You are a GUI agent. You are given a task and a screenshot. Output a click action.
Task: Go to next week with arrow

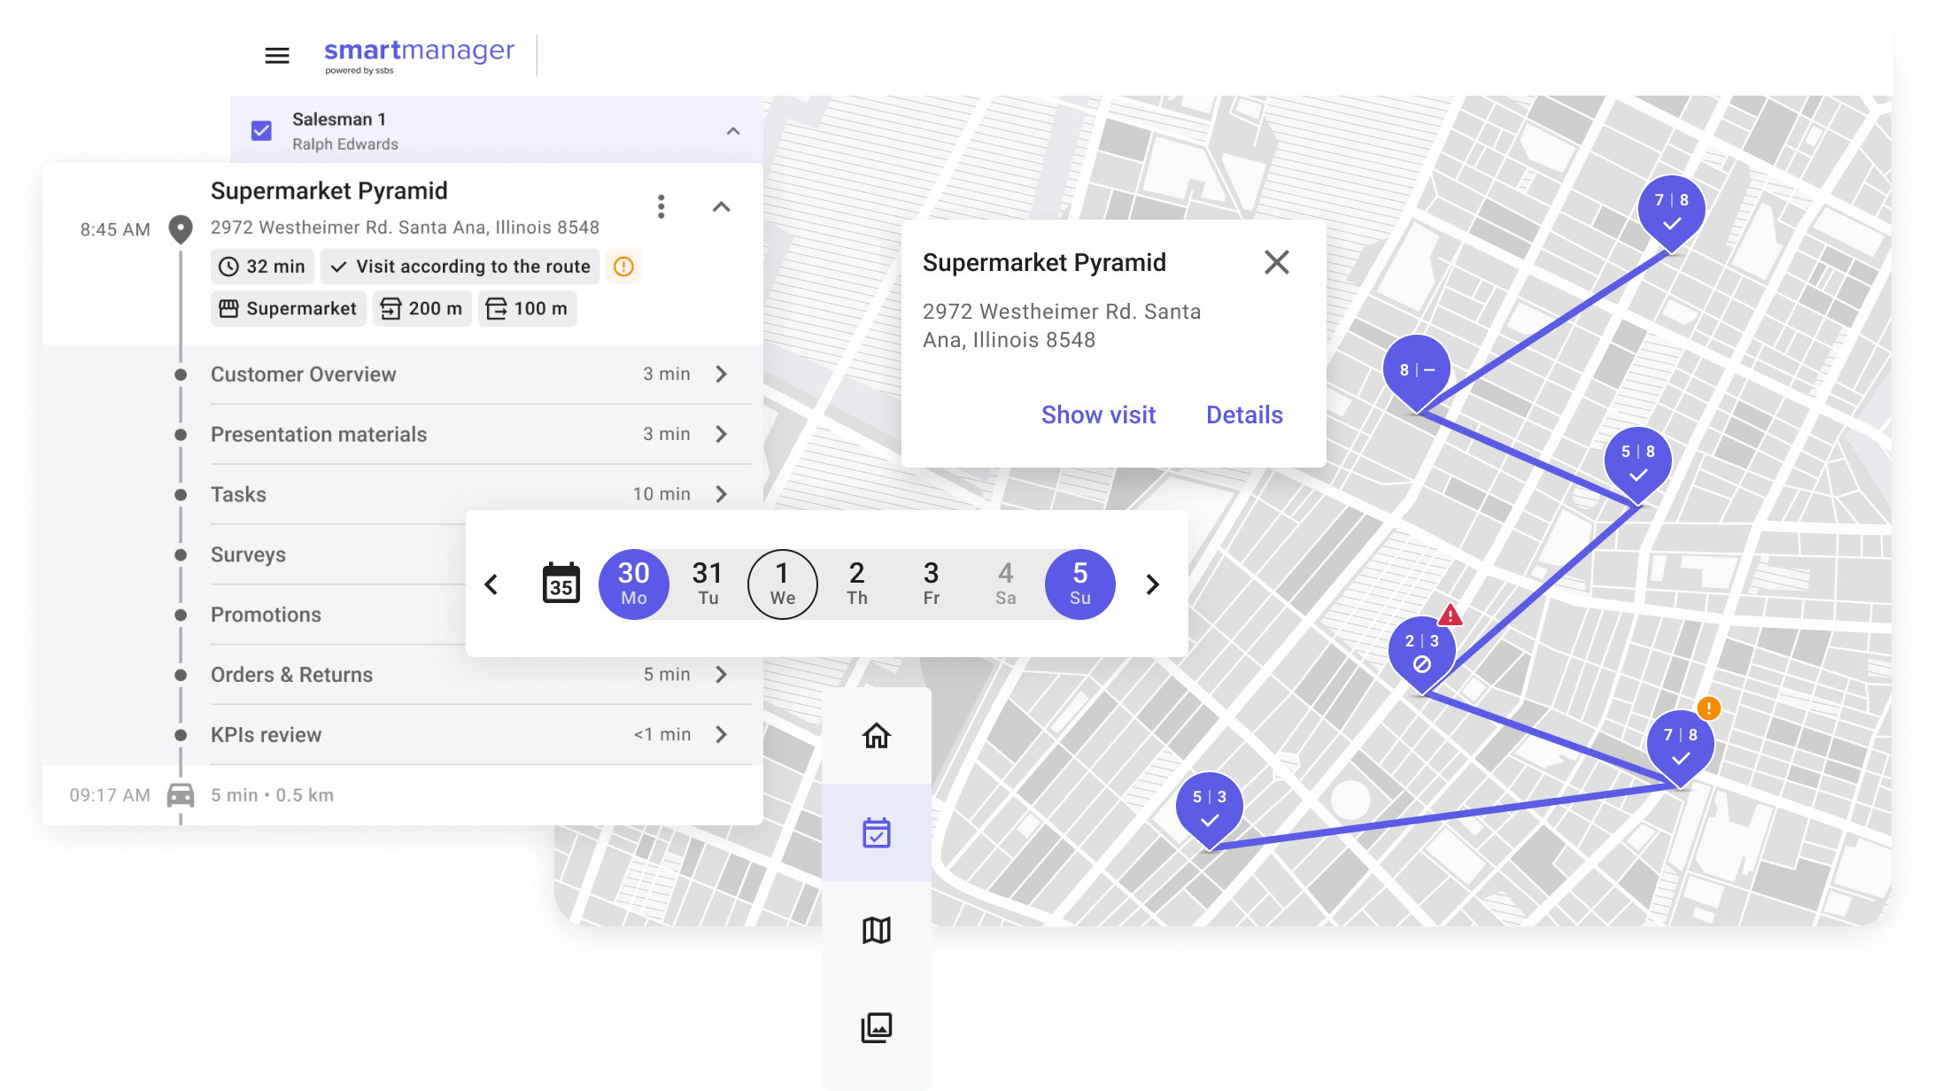click(x=1152, y=584)
